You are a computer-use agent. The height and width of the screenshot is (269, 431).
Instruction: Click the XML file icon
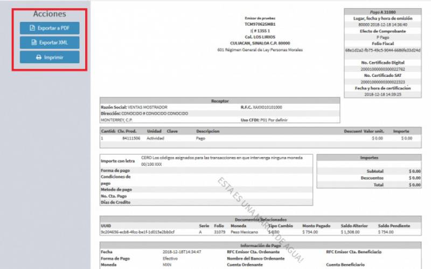(34, 43)
